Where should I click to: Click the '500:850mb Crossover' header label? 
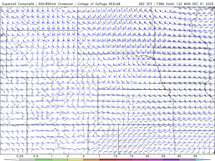[56, 4]
